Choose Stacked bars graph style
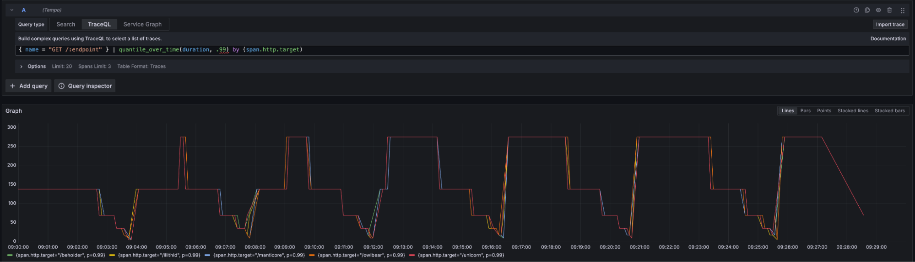 point(889,111)
